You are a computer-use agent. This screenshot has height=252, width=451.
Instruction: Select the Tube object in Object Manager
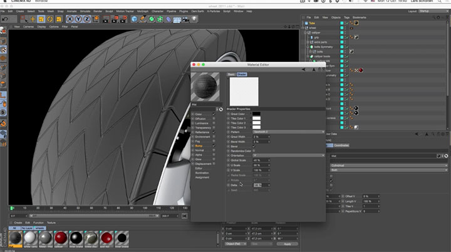(x=312, y=23)
